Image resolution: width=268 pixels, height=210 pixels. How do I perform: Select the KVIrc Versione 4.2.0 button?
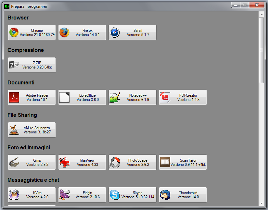(32, 195)
